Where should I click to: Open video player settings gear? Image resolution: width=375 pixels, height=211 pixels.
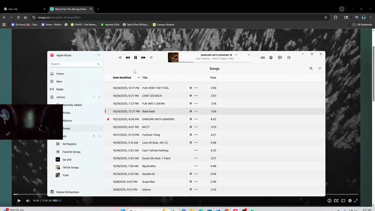click(x=350, y=201)
